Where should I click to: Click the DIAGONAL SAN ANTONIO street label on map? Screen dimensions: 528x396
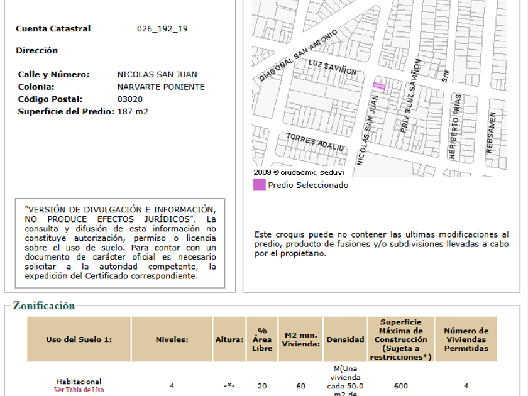298,55
